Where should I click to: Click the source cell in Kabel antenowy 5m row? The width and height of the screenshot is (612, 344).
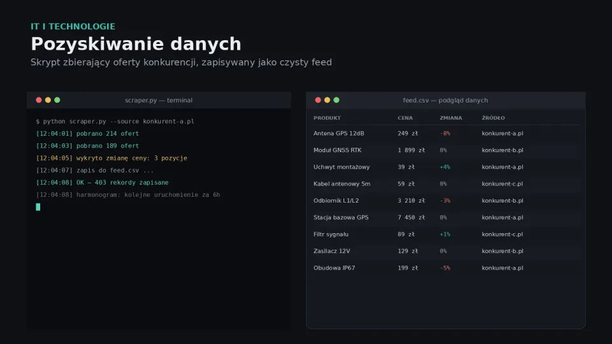(x=502, y=183)
